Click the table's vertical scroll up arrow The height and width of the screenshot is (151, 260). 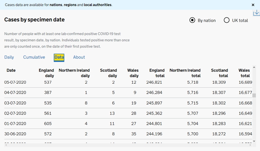click(x=254, y=68)
